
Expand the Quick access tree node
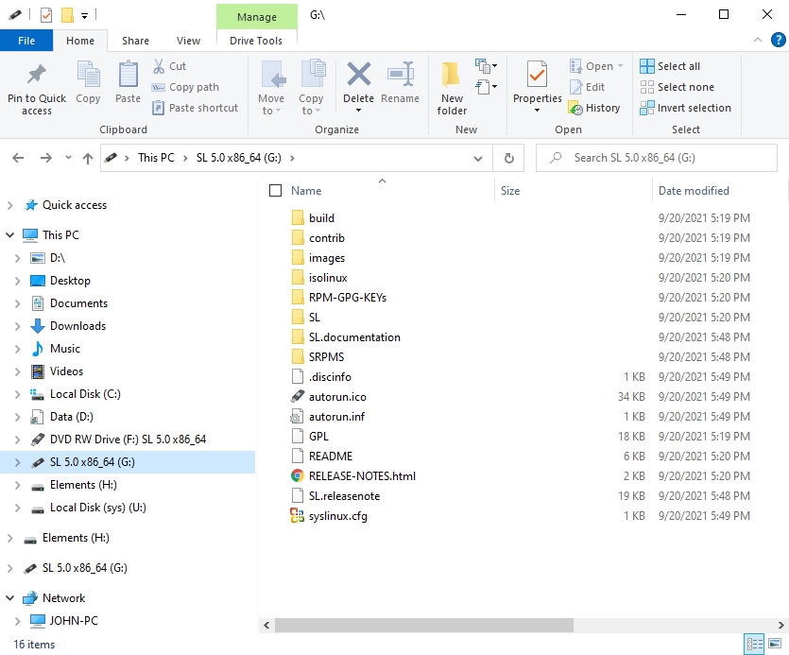click(x=11, y=205)
